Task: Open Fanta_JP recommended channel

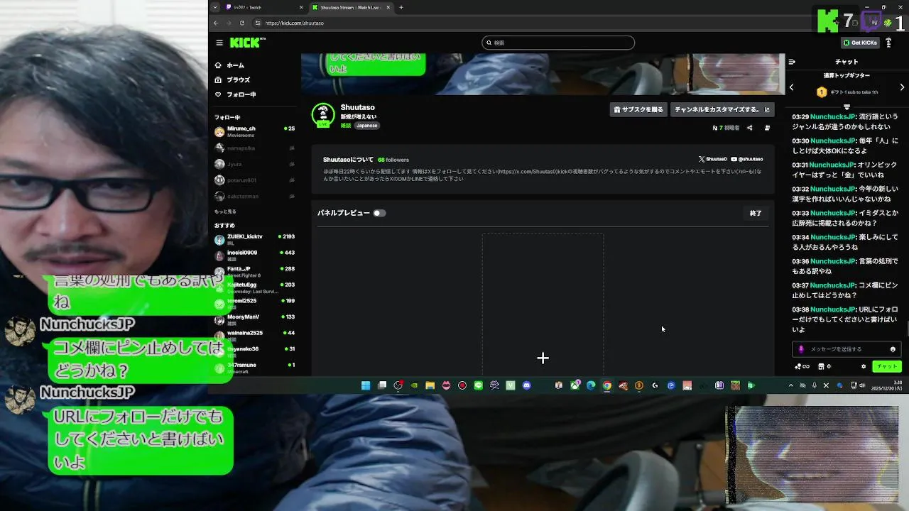Action: [255, 272]
